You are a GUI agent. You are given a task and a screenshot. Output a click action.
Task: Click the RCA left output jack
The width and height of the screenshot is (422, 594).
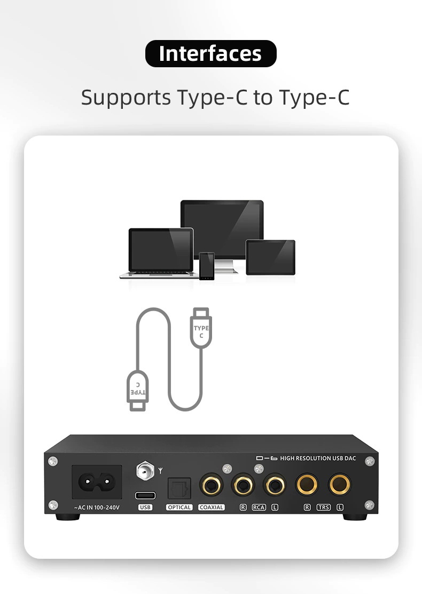click(275, 485)
